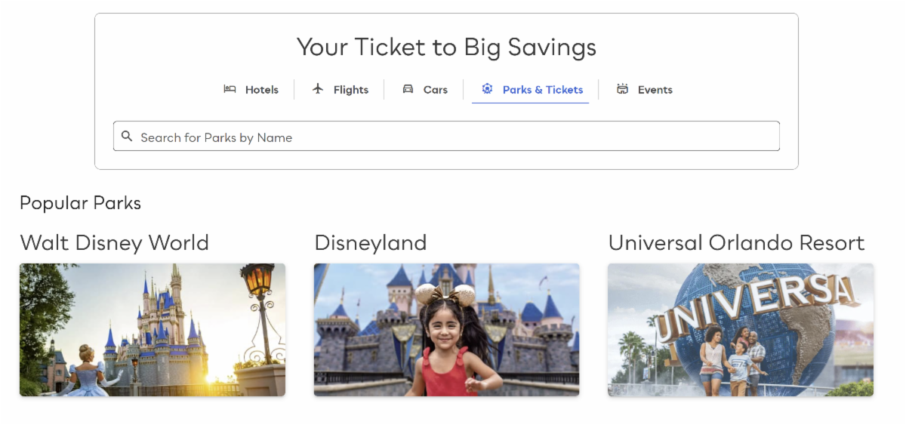
Task: Focus the Search for Parks by Name field
Action: click(x=453, y=137)
